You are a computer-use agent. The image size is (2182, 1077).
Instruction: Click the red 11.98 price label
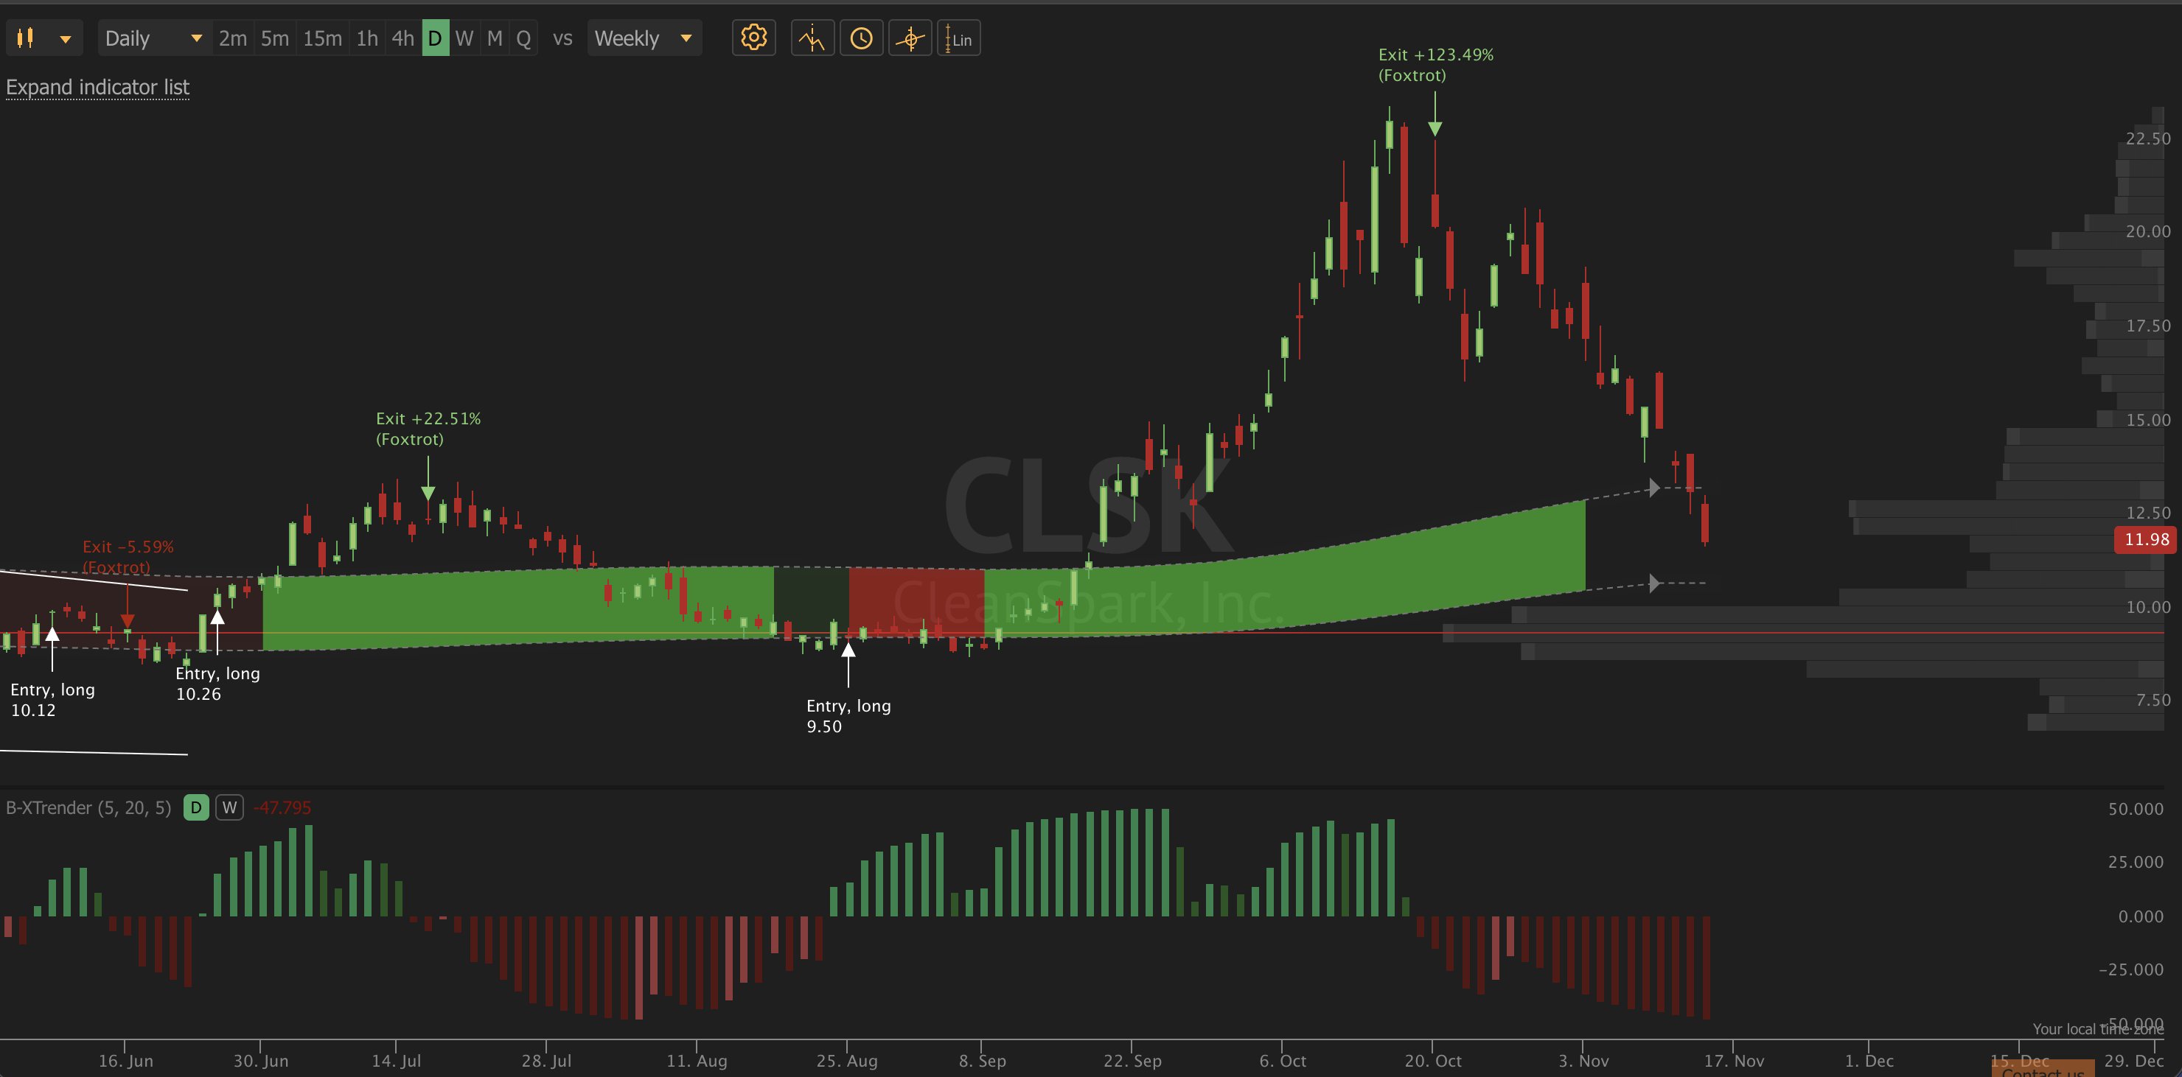2144,539
